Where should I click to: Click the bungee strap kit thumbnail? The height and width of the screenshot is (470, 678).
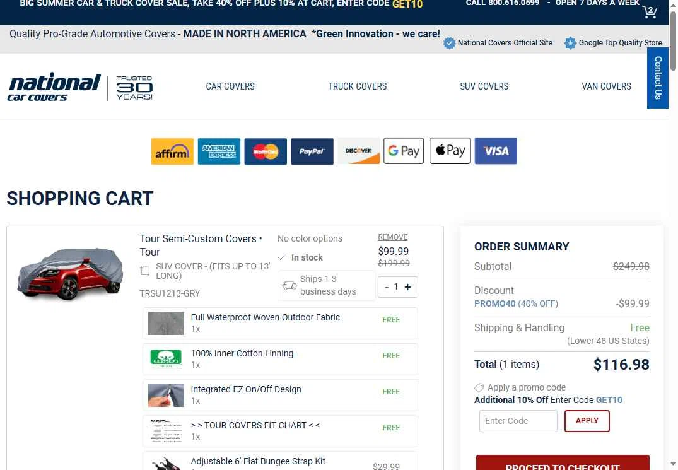[166, 462]
